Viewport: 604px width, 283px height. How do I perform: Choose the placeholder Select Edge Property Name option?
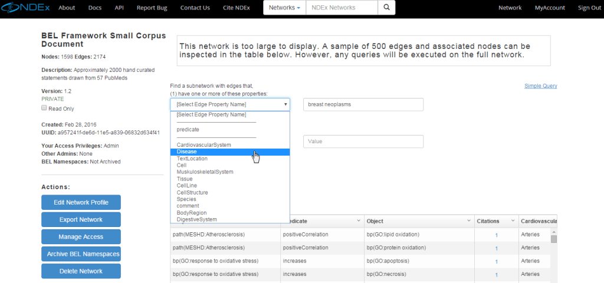[x=230, y=115]
